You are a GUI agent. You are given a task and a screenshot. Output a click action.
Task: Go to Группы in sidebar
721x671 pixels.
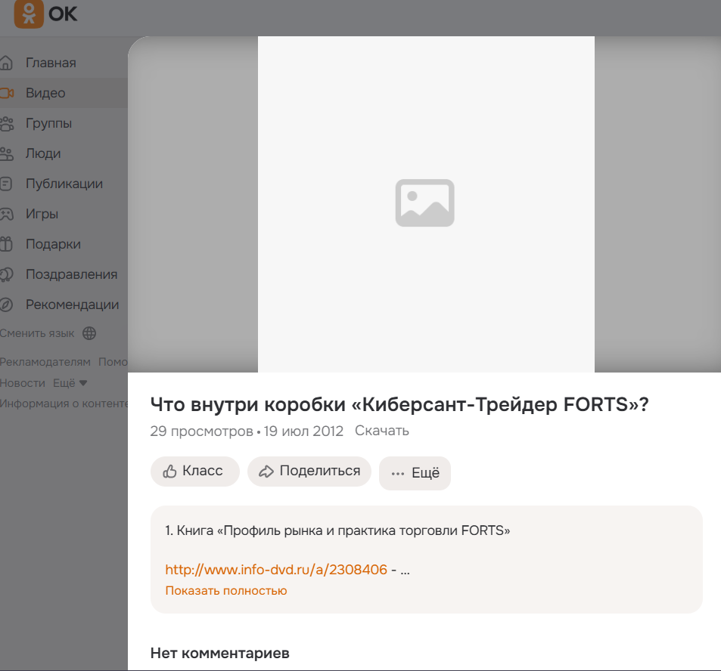(x=48, y=123)
